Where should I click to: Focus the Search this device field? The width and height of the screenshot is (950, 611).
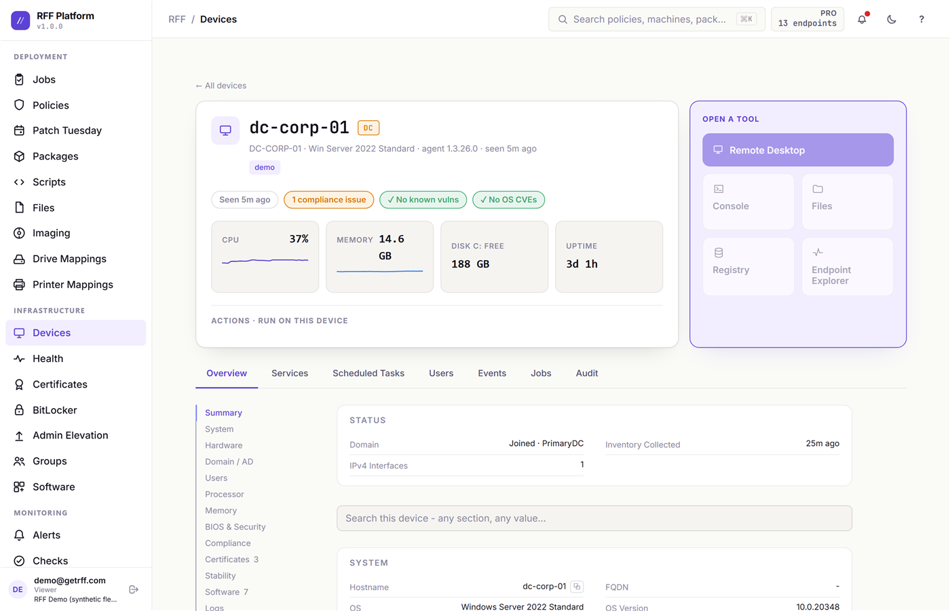[x=594, y=518]
